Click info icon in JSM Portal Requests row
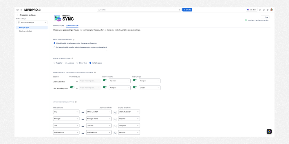This screenshot has width=289, height=144. 77,88
